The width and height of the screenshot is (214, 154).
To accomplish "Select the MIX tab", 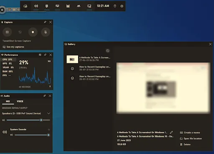I will coord(8,101).
